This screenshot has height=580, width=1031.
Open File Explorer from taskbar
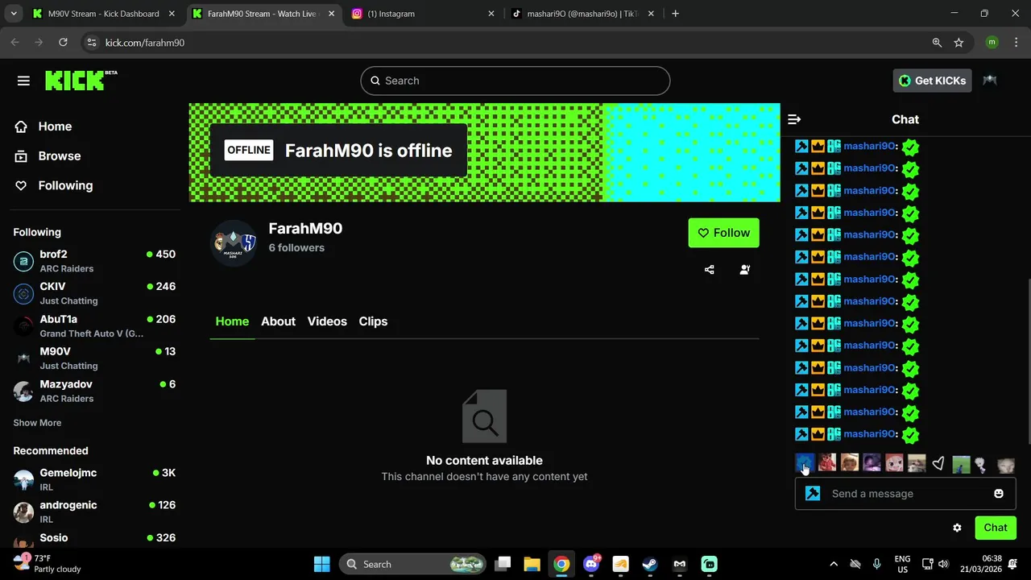(x=532, y=564)
